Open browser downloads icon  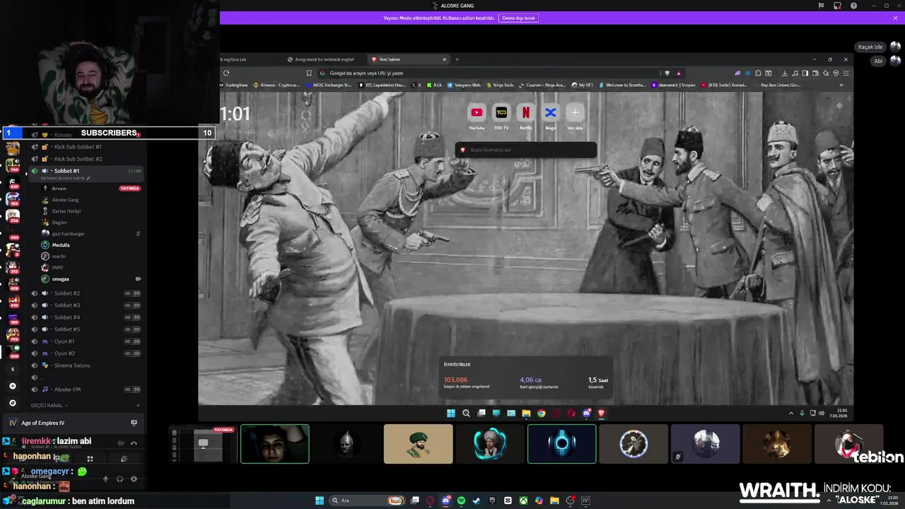pos(785,73)
